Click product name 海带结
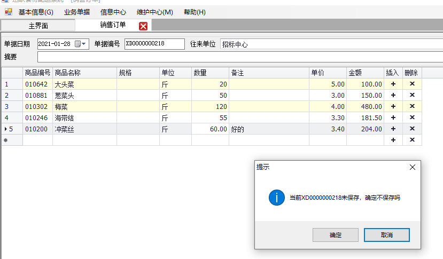The width and height of the screenshot is (443, 259). click(85, 117)
